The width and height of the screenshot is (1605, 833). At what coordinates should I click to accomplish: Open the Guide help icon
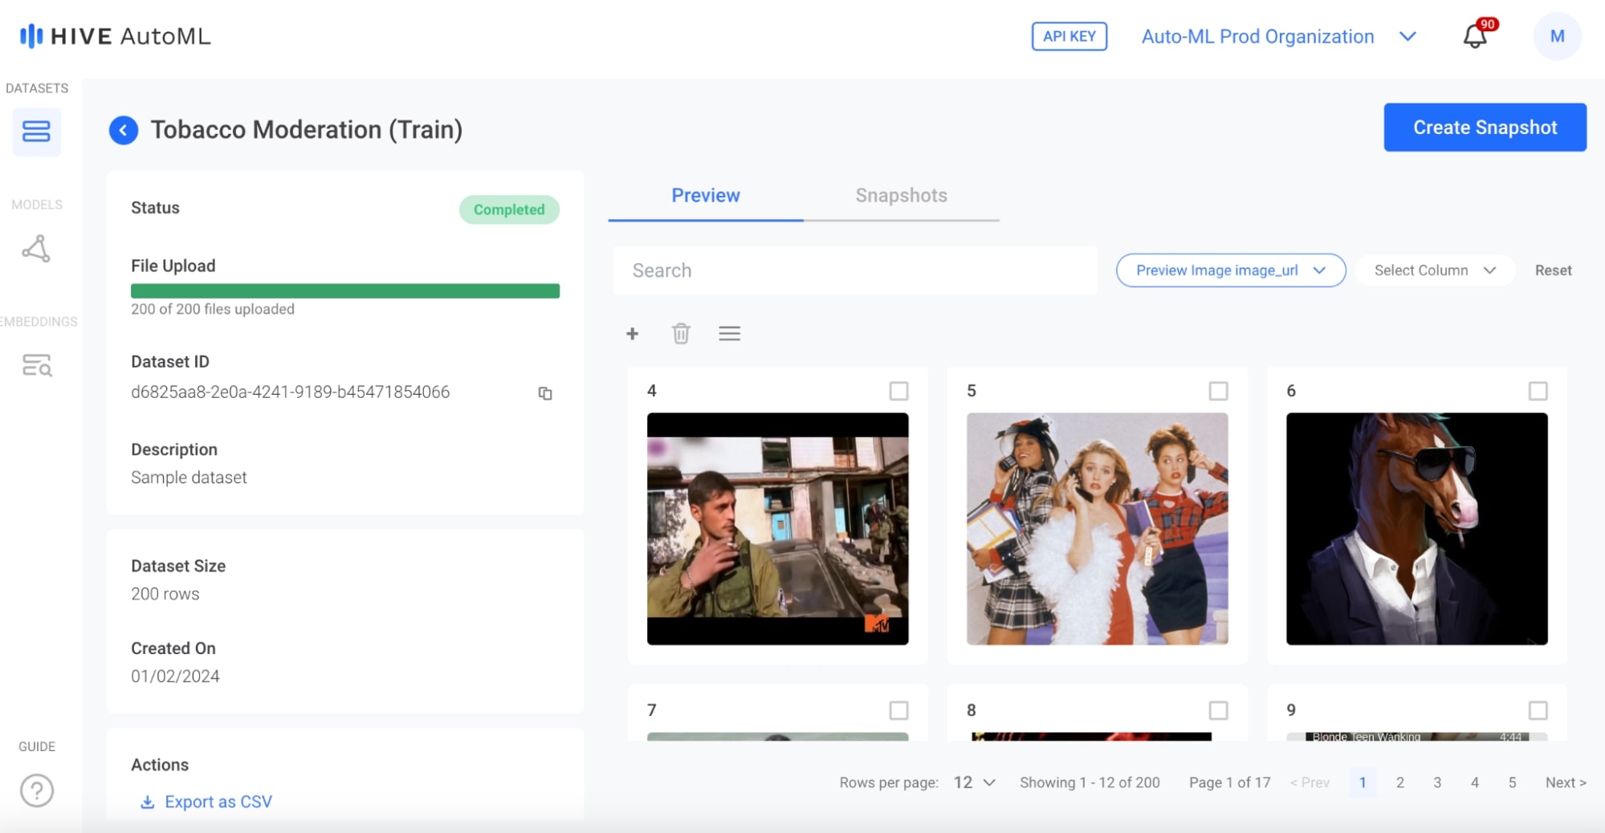(36, 790)
